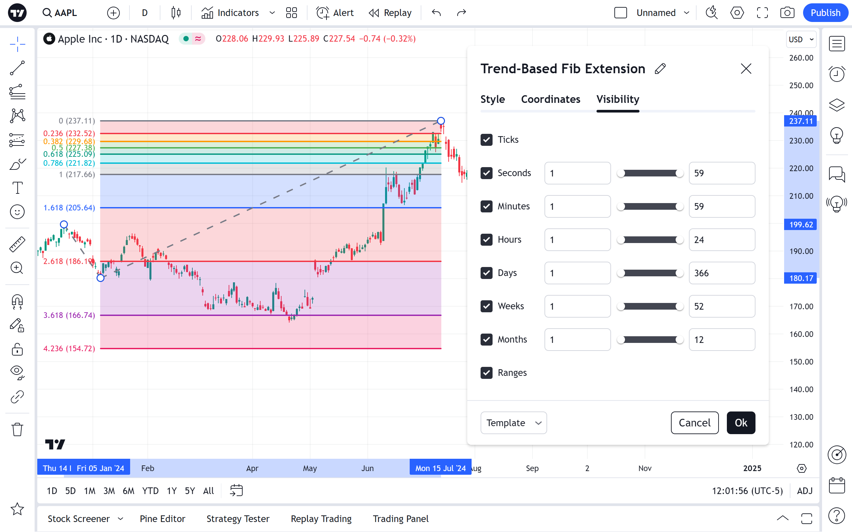Switch to the Style tab
852x532 pixels.
[492, 99]
